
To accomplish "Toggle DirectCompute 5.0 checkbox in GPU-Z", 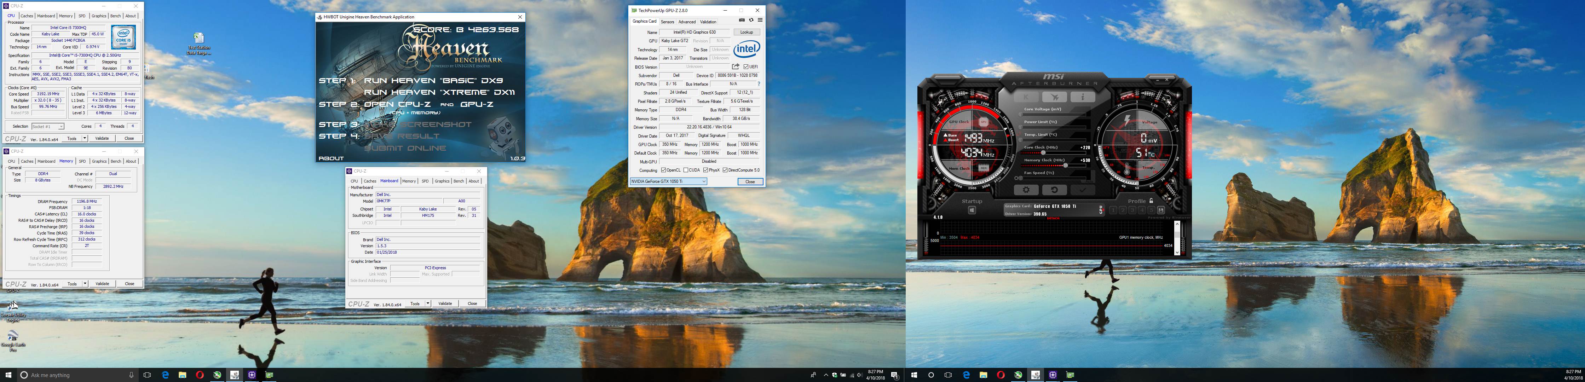I will pos(725,170).
